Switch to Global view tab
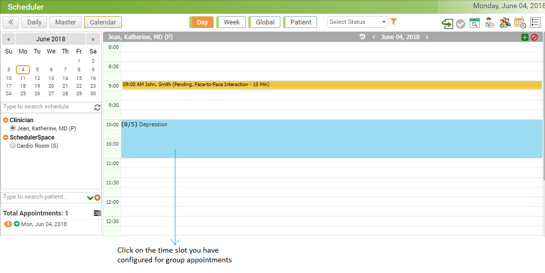Image resolution: width=545 pixels, height=273 pixels. coord(265,22)
